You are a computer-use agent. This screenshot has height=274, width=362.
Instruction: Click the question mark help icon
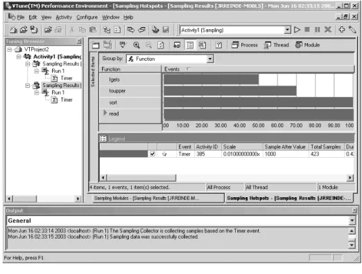[218, 45]
